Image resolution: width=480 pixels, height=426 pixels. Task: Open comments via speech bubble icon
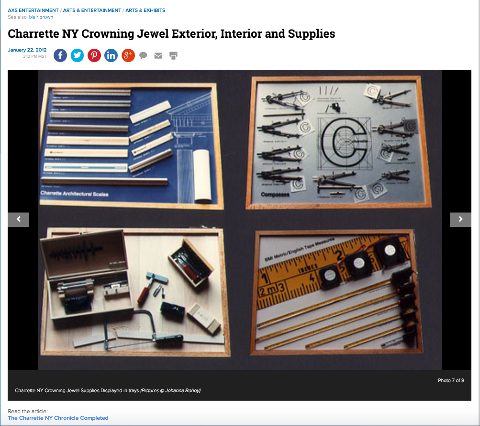143,56
